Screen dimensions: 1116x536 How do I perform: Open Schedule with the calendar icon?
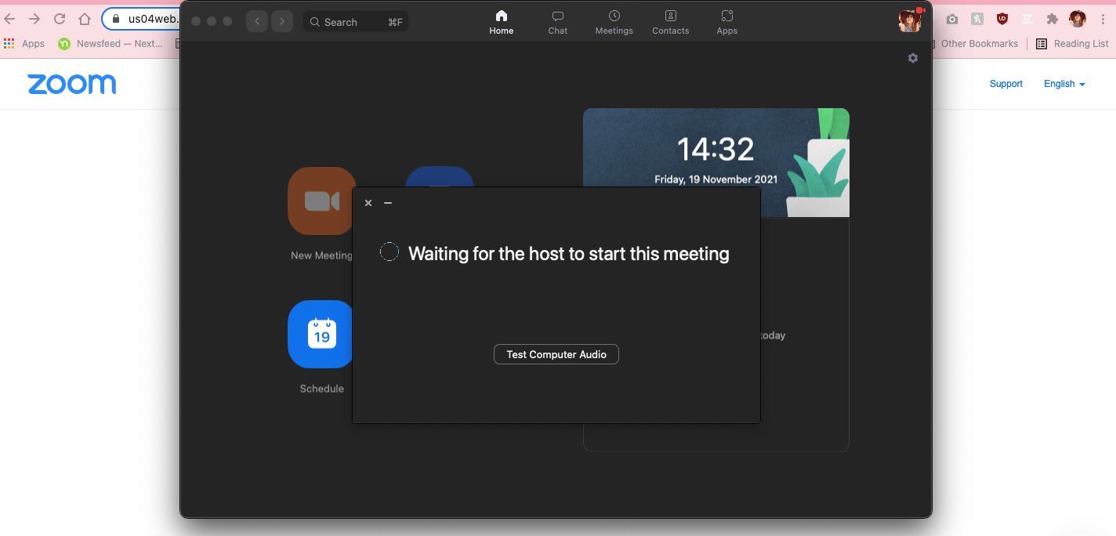[x=321, y=334]
